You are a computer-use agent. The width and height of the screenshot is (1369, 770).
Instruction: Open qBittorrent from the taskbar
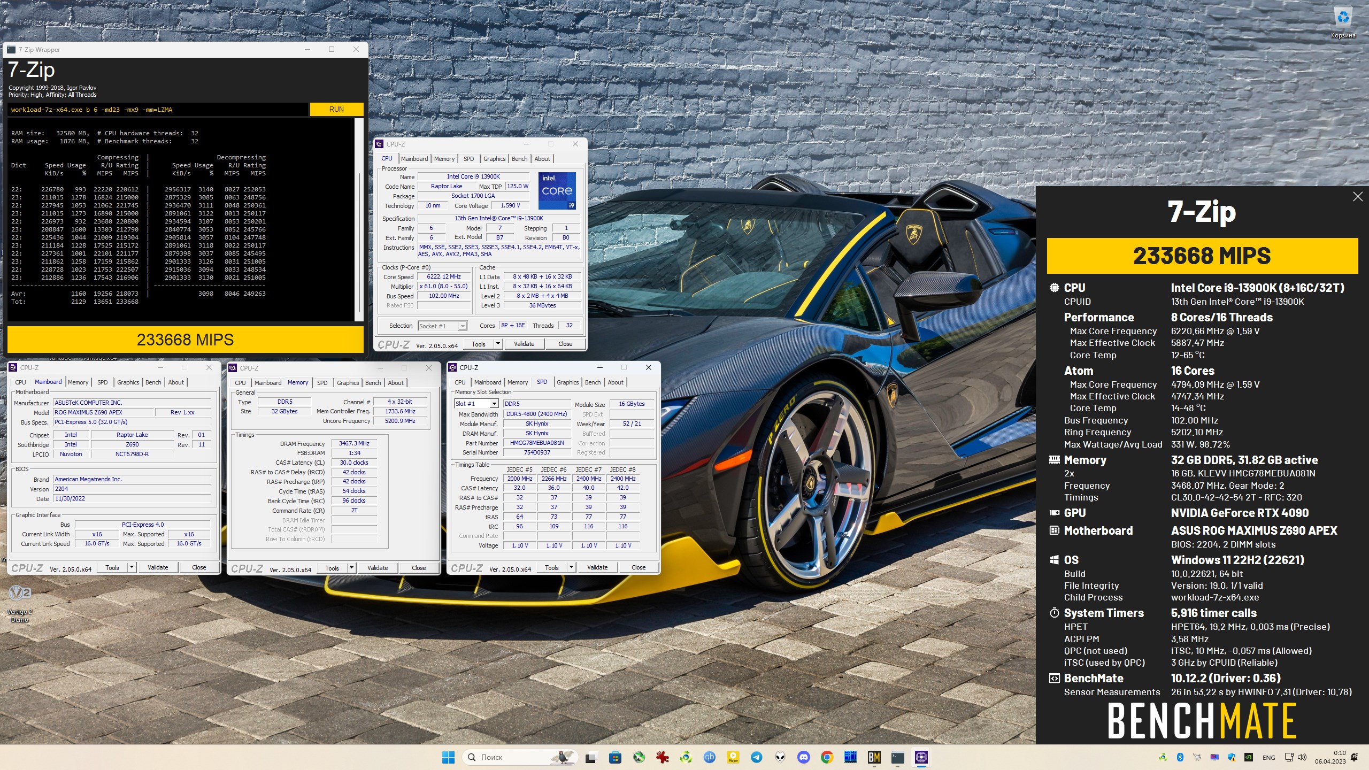point(710,757)
